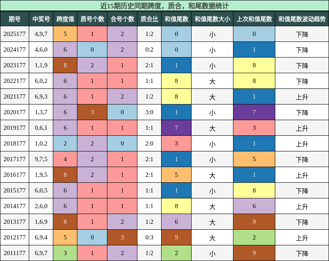Click the 中奖号 column header

pyautogui.click(x=41, y=19)
